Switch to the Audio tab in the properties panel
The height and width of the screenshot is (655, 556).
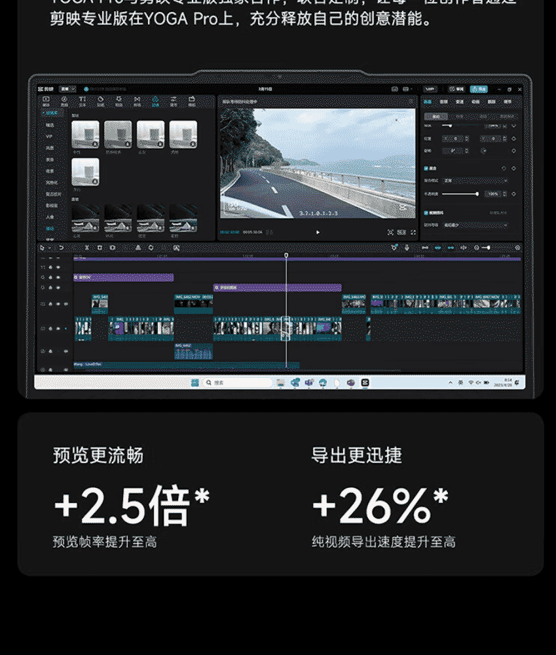click(443, 102)
